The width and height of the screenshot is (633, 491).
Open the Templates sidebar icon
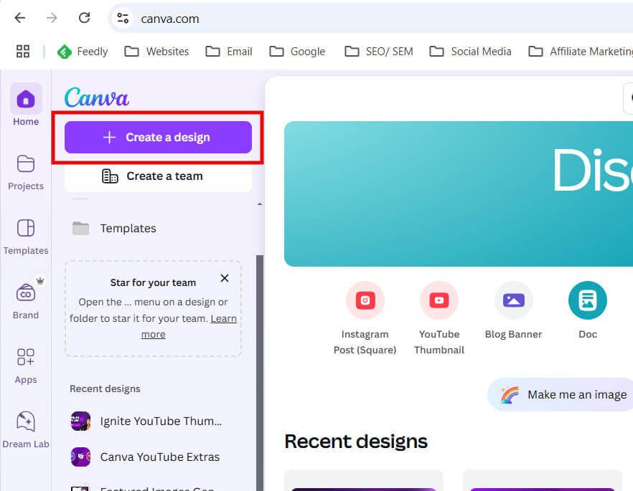26,229
